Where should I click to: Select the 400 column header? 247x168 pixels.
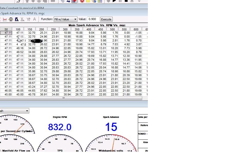tap(89, 29)
